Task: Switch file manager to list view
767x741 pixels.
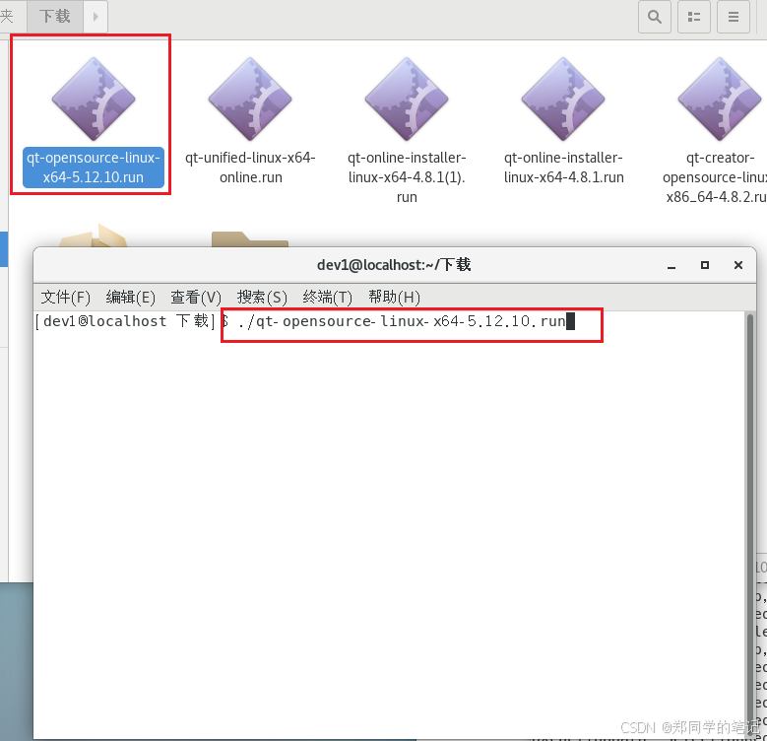Action: click(693, 17)
